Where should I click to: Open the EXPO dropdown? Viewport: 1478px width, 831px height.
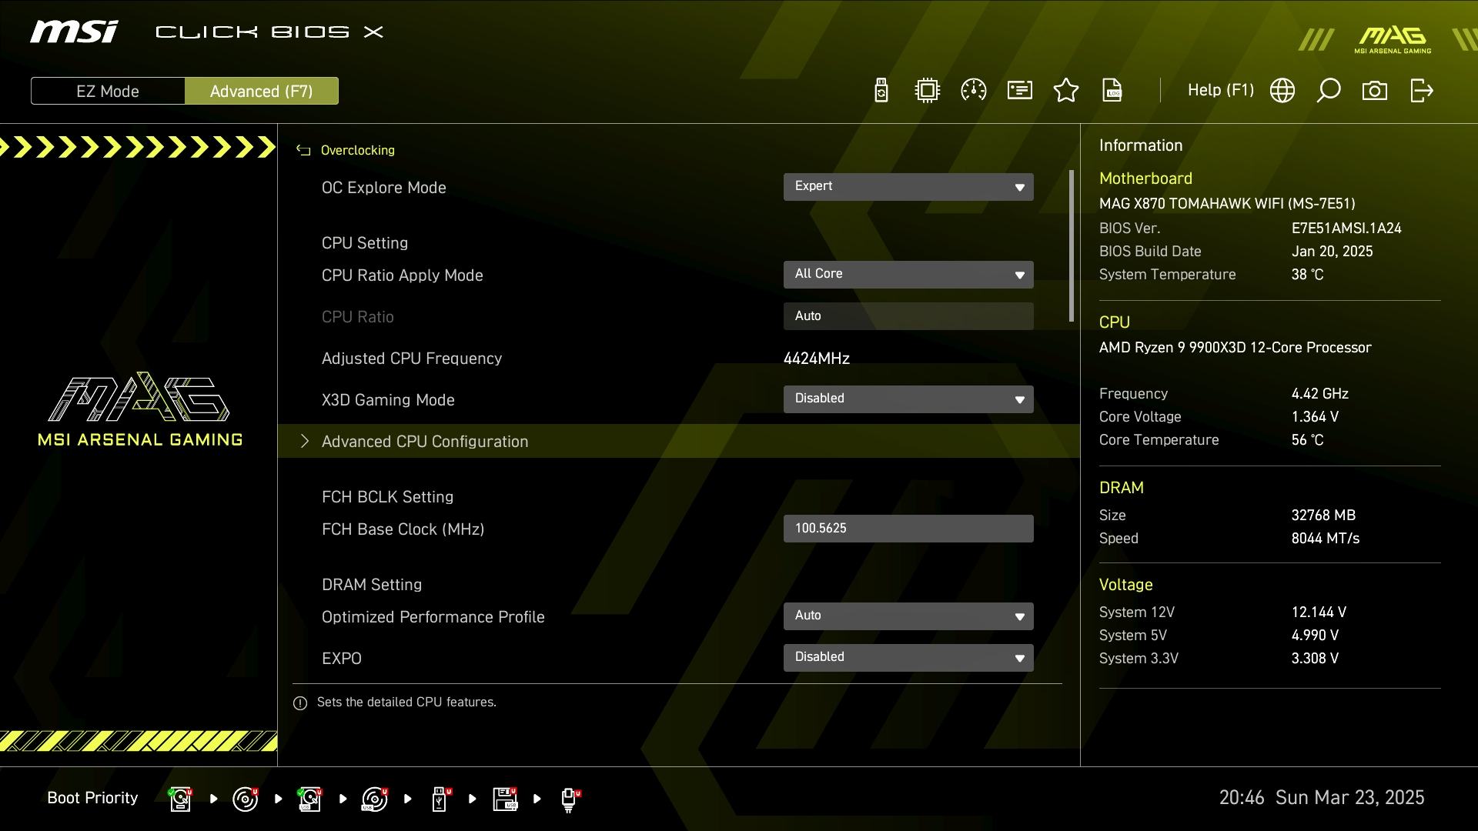pos(908,657)
